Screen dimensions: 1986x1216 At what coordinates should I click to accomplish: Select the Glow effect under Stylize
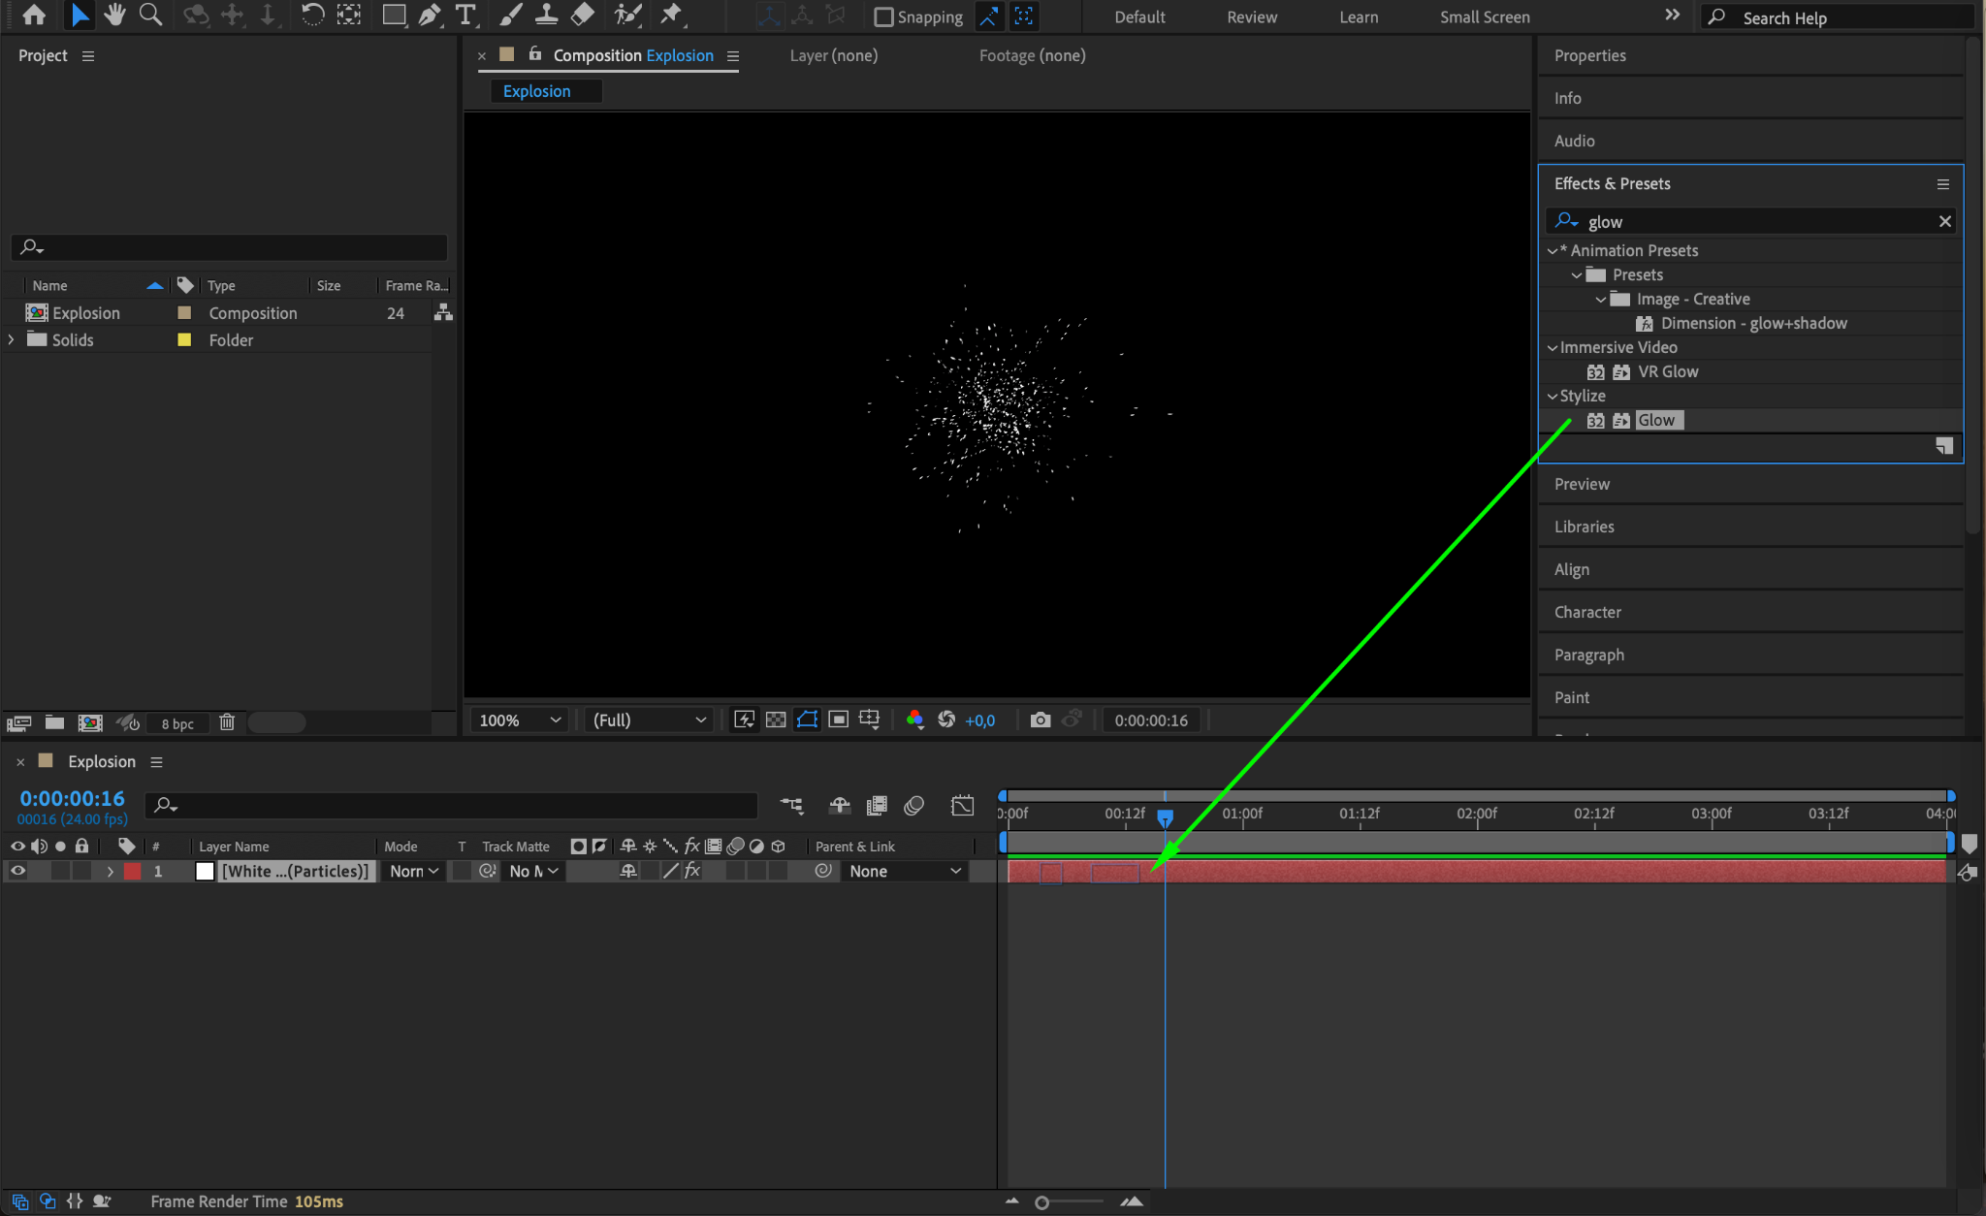(1656, 420)
